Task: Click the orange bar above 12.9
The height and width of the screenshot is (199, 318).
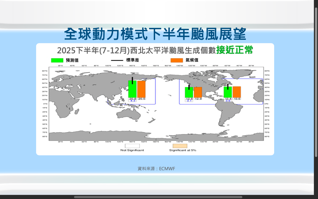Action: pos(198,92)
